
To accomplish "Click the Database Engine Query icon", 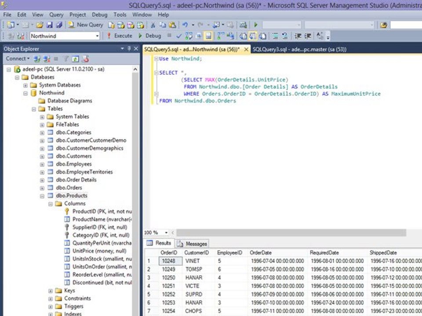I will (x=111, y=25).
